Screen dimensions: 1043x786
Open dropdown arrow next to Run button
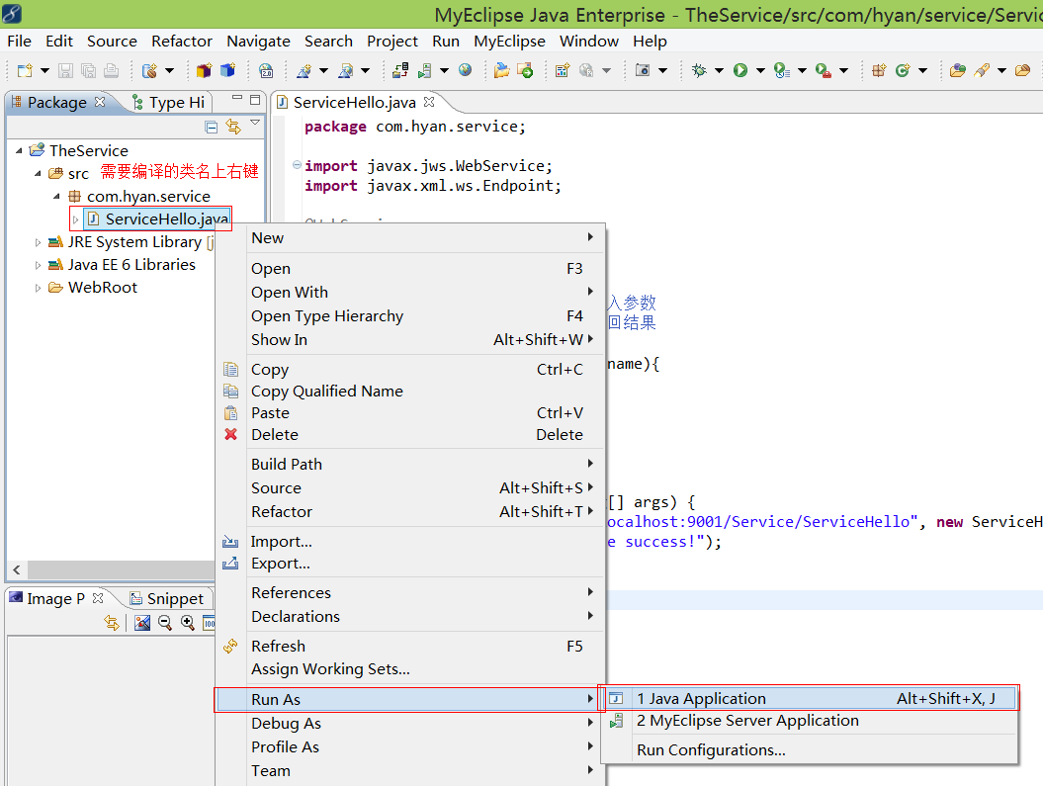760,70
